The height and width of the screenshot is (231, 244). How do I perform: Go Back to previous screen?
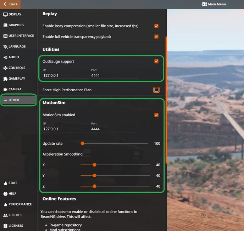[x=10, y=4]
